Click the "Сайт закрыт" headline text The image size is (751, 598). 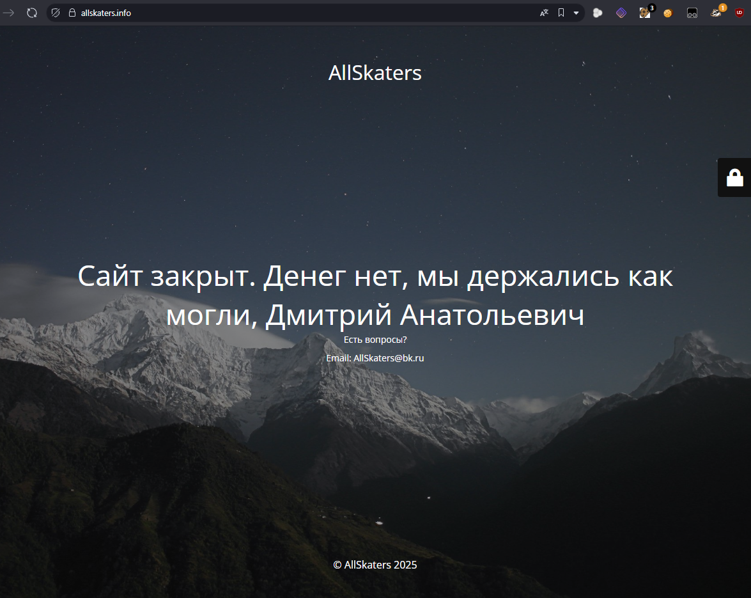[376, 295]
